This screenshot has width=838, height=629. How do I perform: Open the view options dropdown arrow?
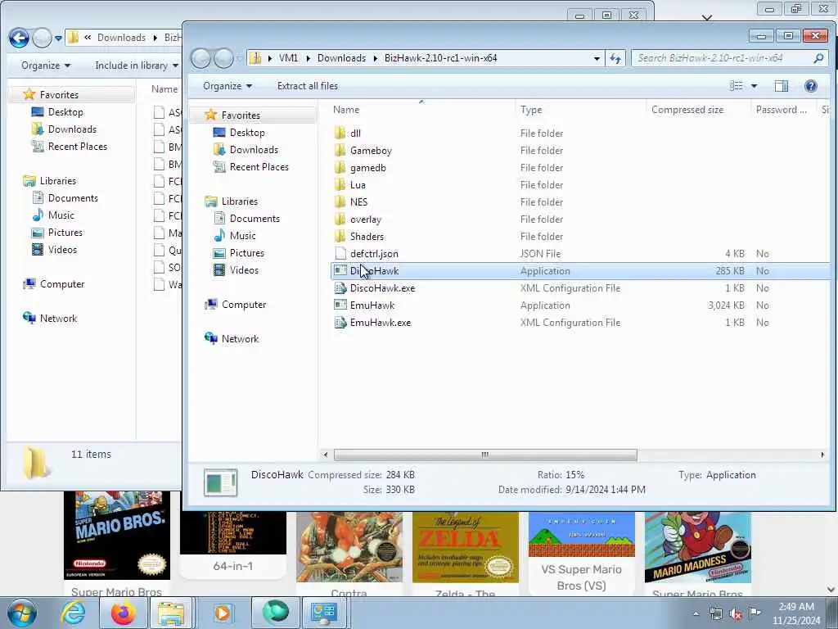754,85
